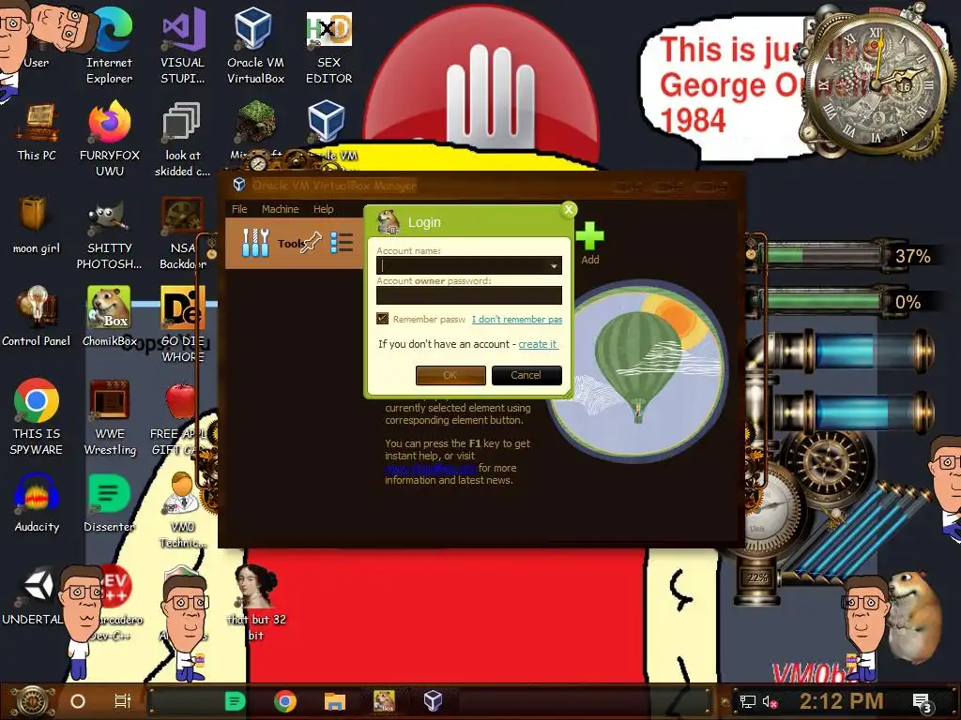Open the Minecraft block desktop icon
The image size is (961, 720).
(256, 123)
